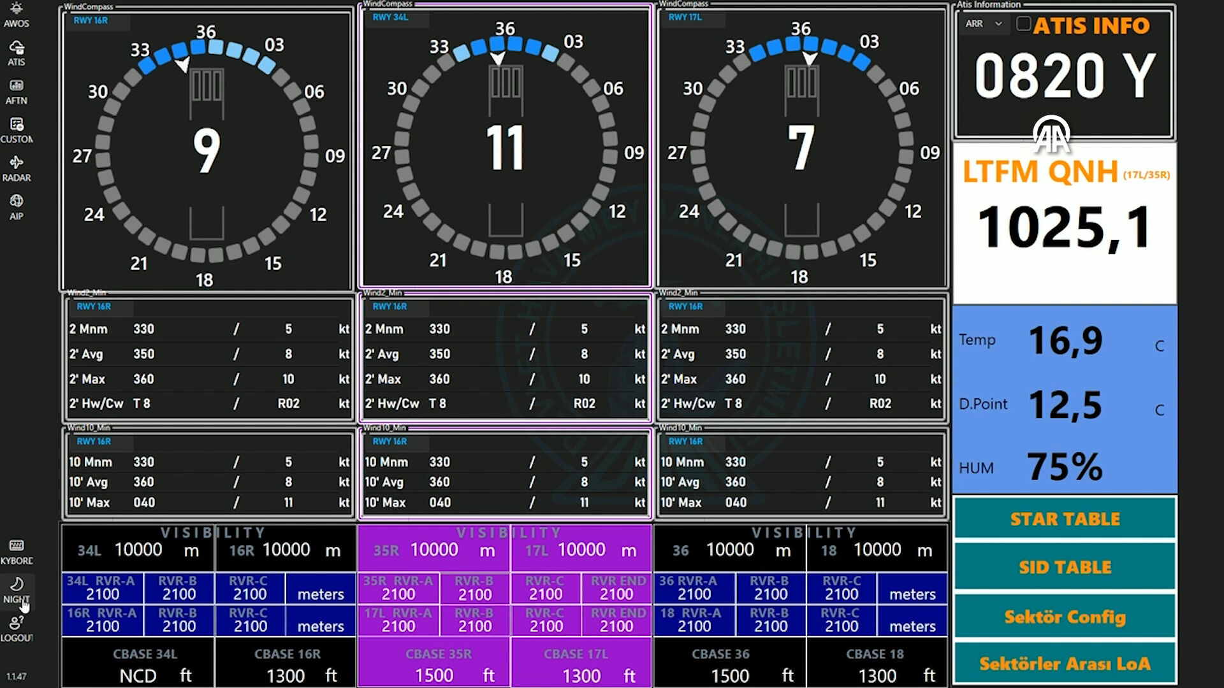This screenshot has width=1224, height=688.
Task: Open the Radar view icon
Action: point(17,169)
